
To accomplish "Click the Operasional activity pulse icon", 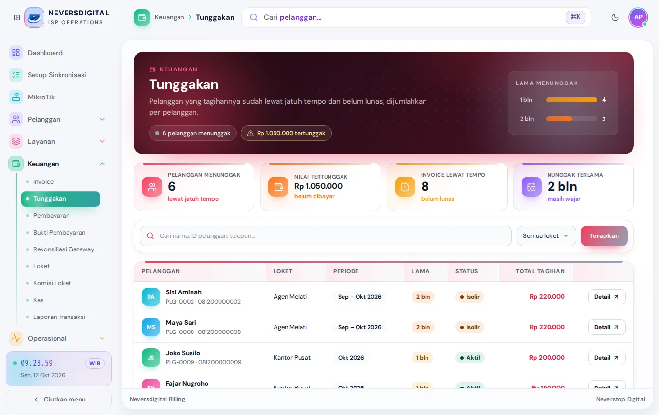I will pyautogui.click(x=16, y=338).
